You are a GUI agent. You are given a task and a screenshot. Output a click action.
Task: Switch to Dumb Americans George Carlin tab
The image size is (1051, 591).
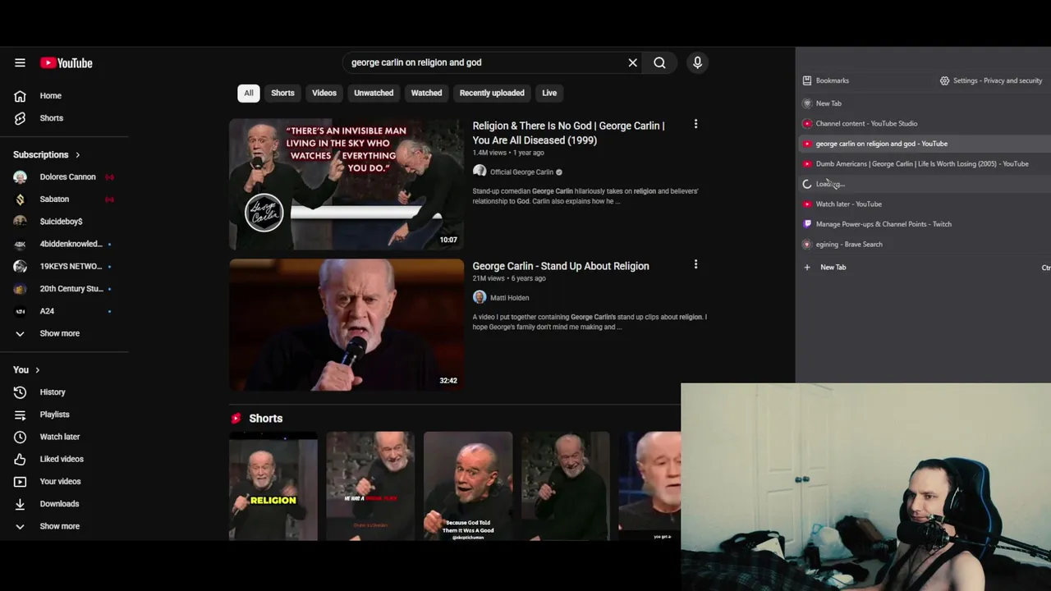[x=923, y=164]
